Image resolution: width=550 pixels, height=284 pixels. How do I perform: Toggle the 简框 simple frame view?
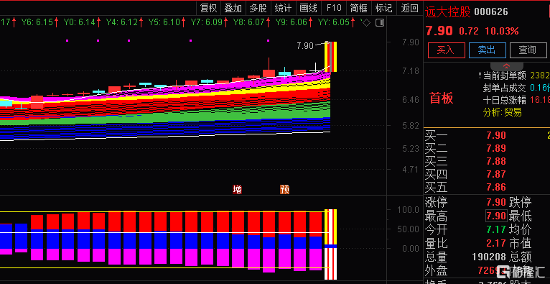[x=358, y=8]
